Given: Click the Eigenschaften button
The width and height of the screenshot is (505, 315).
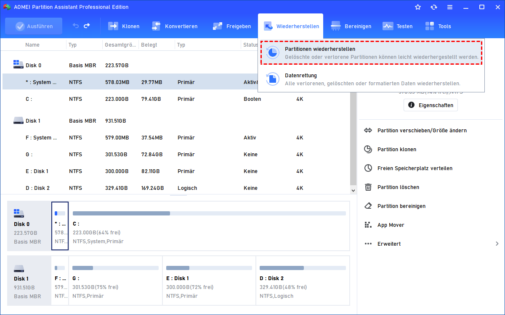Looking at the screenshot, I should click(x=431, y=105).
